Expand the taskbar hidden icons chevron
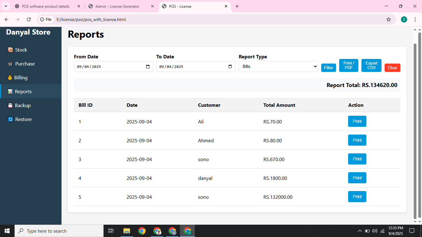The image size is (422, 237). click(360, 231)
